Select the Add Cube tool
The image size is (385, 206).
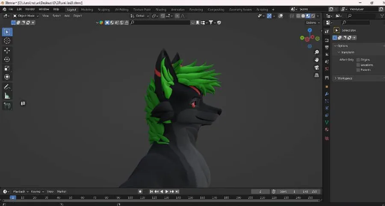(7, 105)
